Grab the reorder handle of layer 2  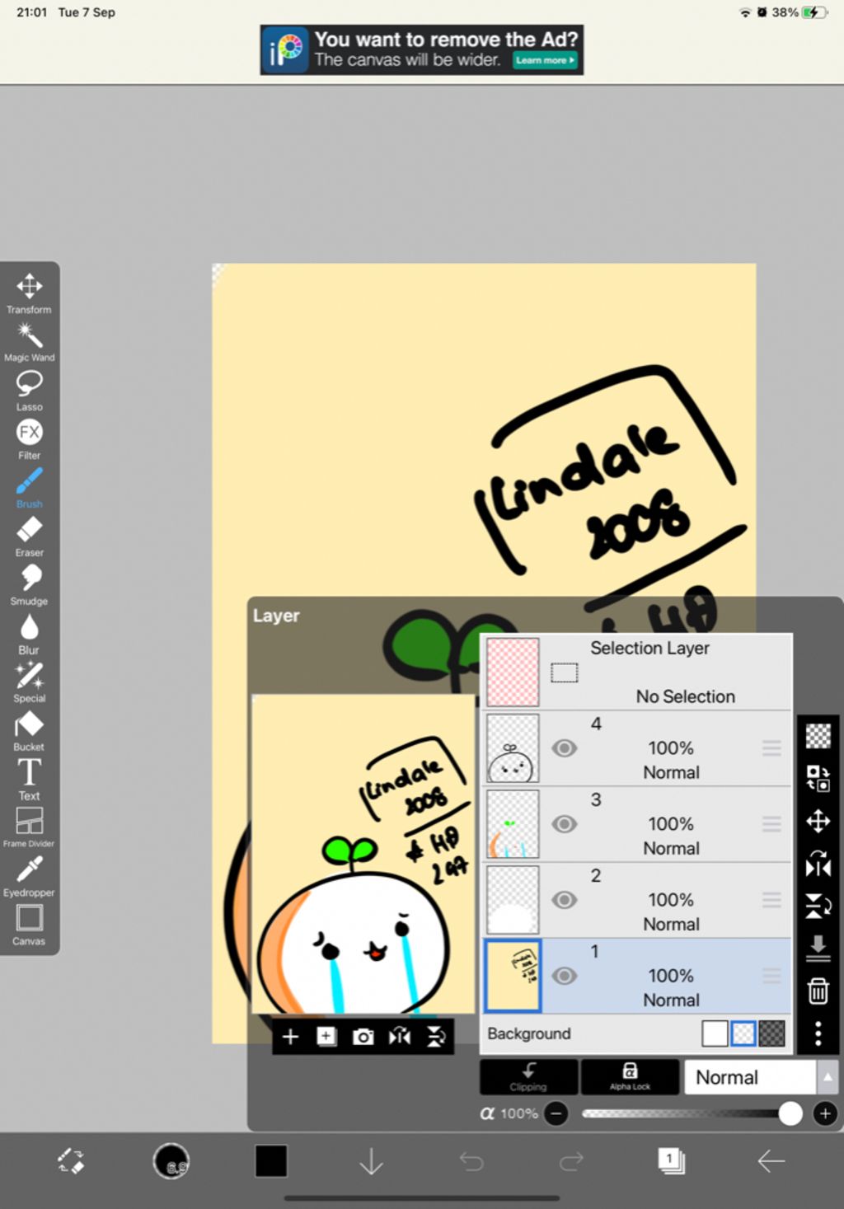(x=771, y=900)
